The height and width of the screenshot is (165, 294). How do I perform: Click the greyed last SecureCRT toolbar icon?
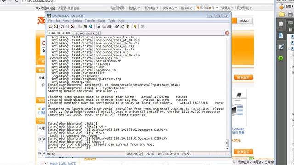coord(142,27)
